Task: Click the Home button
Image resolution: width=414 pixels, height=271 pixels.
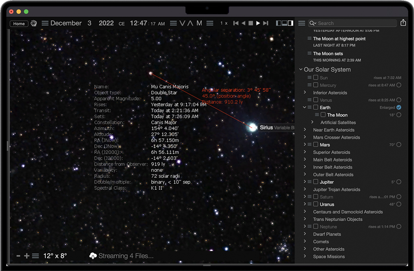Action: [19, 24]
